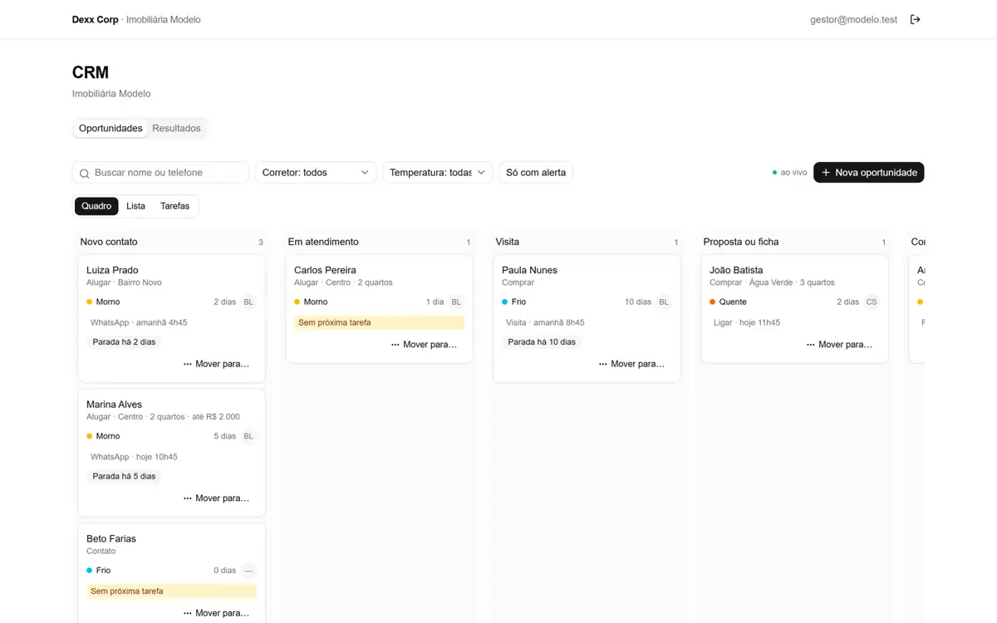Viewport: 997px width, 623px height.
Task: Open Mover para menu on Beto Farias card
Action: pyautogui.click(x=216, y=613)
